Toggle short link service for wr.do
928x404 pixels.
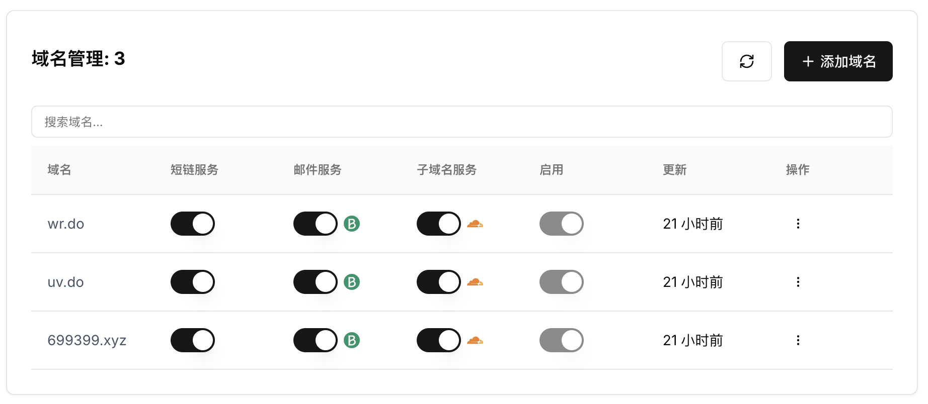[x=192, y=224]
